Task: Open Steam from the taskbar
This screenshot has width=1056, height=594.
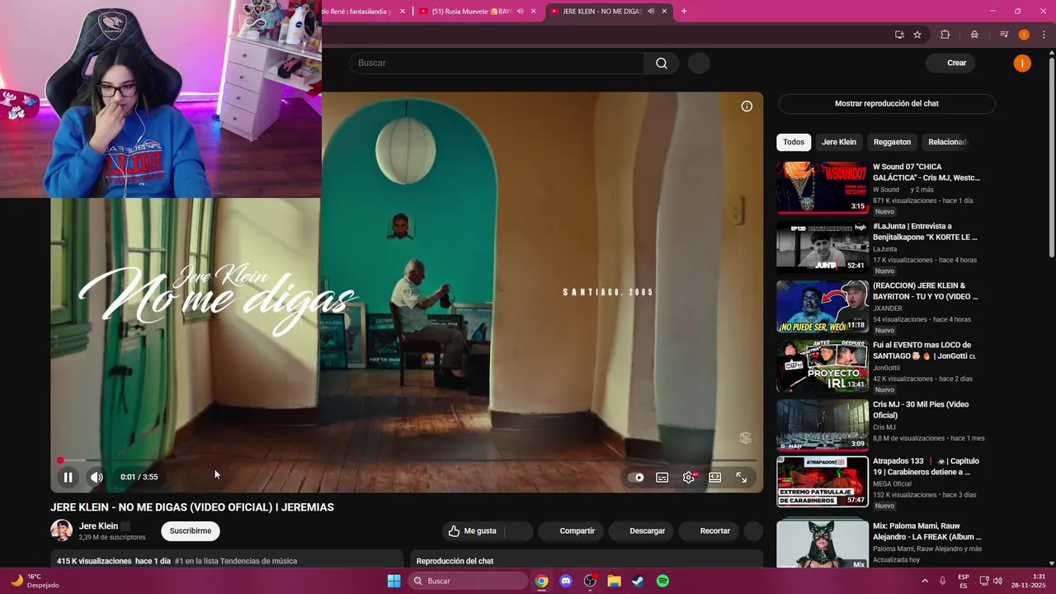Action: [x=639, y=581]
